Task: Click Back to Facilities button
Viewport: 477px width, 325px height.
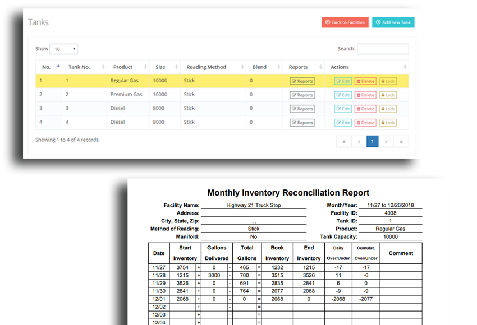Action: [345, 22]
